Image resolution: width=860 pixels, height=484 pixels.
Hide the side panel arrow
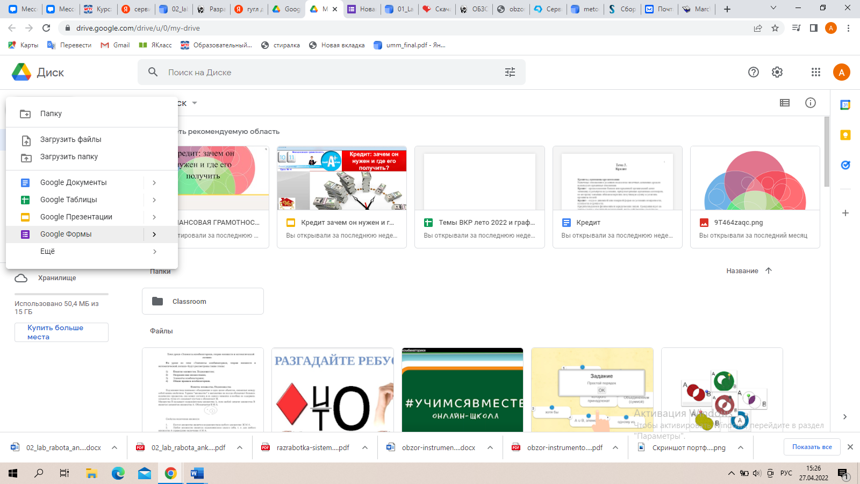pyautogui.click(x=845, y=417)
